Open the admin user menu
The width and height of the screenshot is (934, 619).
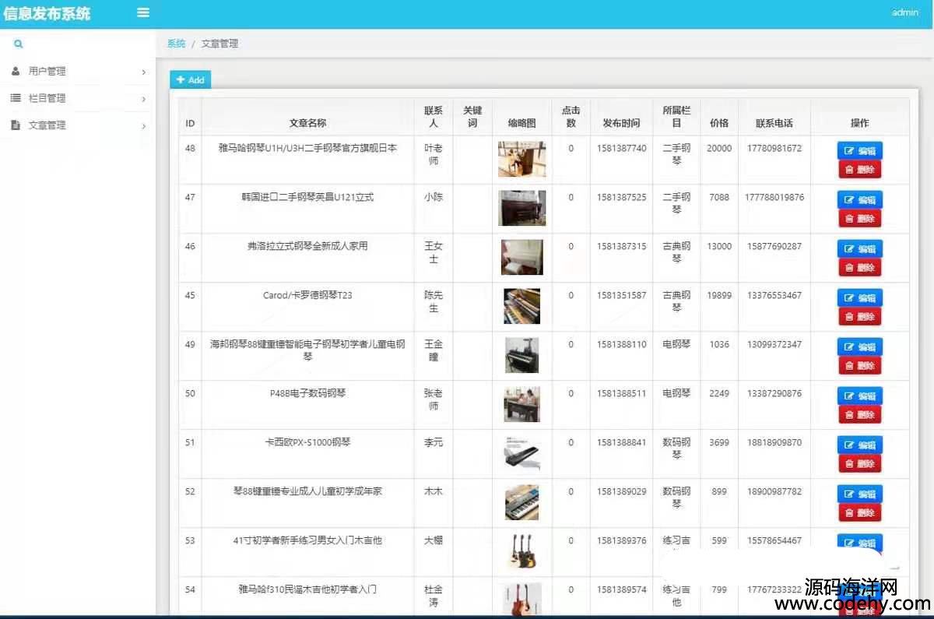(x=904, y=12)
